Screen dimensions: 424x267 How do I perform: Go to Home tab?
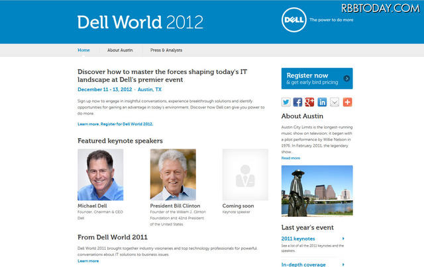pyautogui.click(x=83, y=50)
